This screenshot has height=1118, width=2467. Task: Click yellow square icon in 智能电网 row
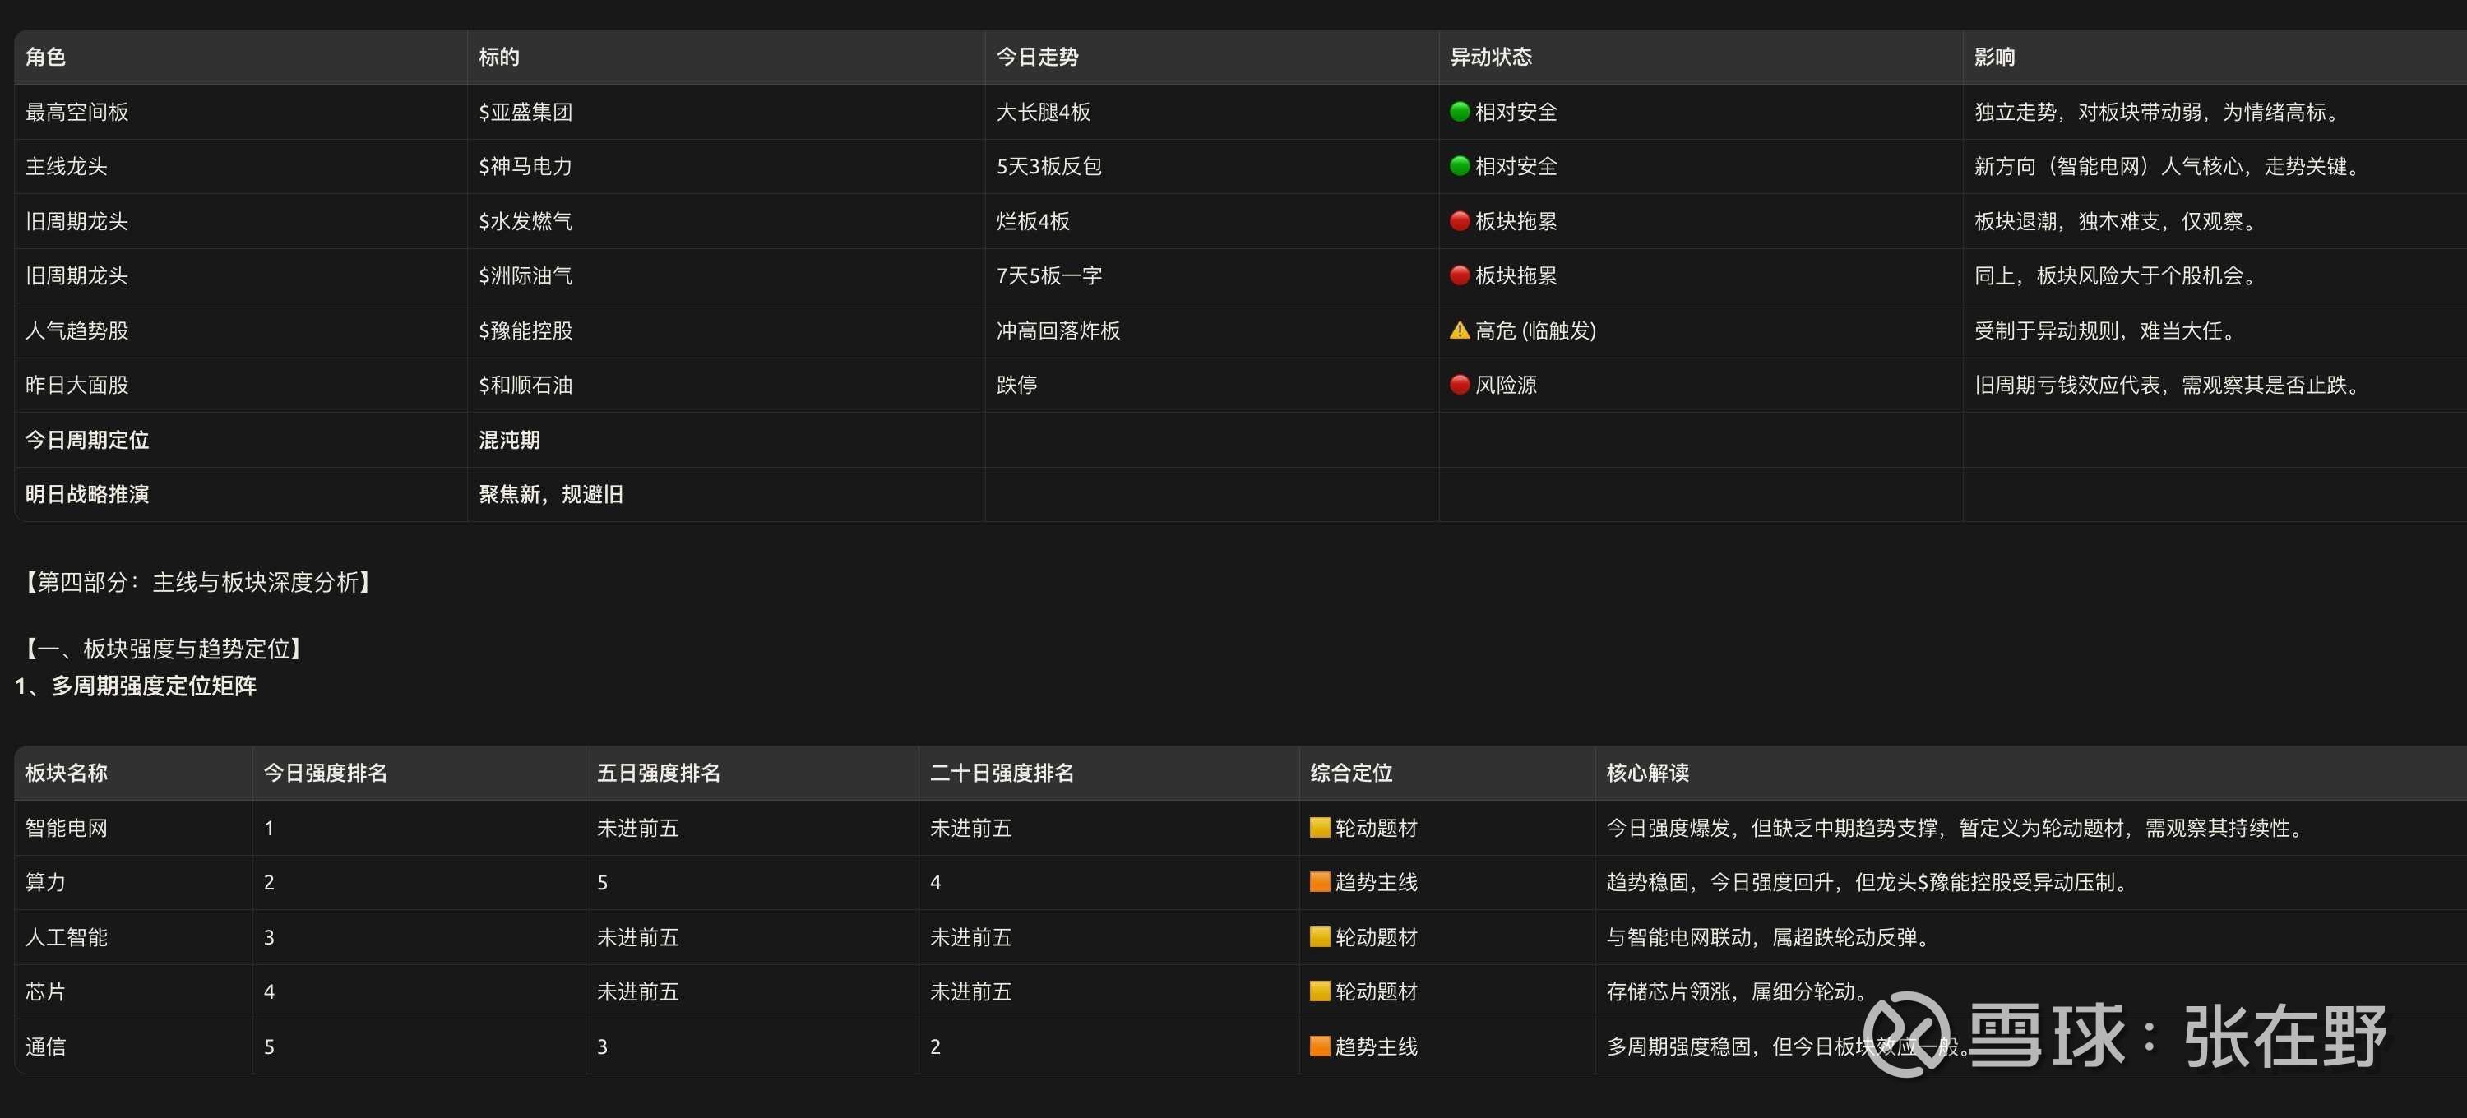pyautogui.click(x=1320, y=827)
